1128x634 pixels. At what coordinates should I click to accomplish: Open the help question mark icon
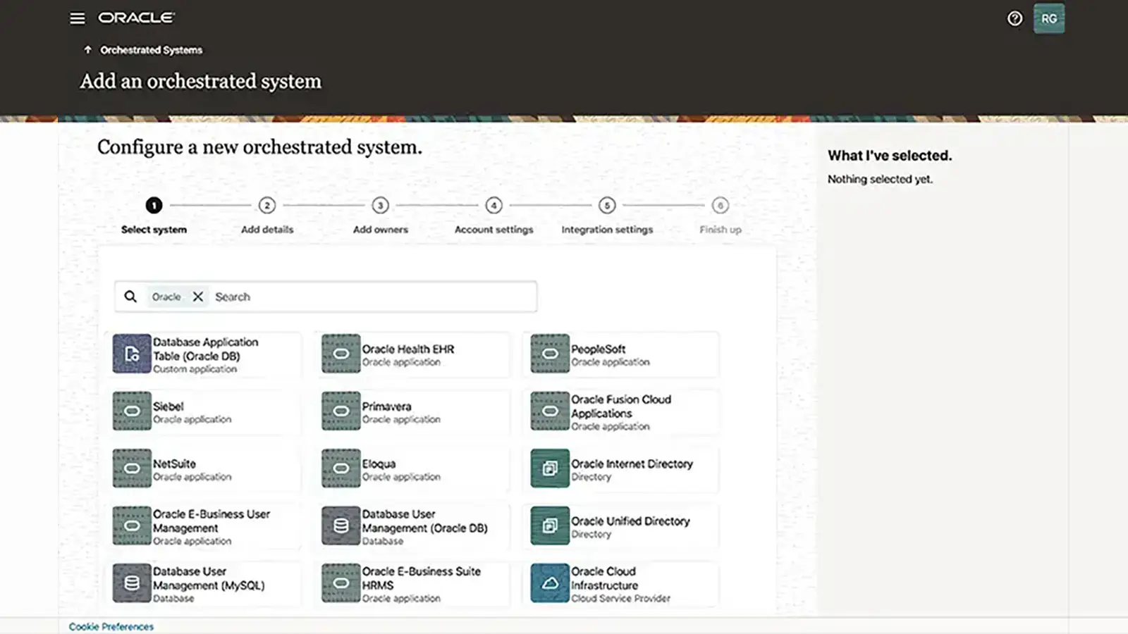[x=1014, y=18]
